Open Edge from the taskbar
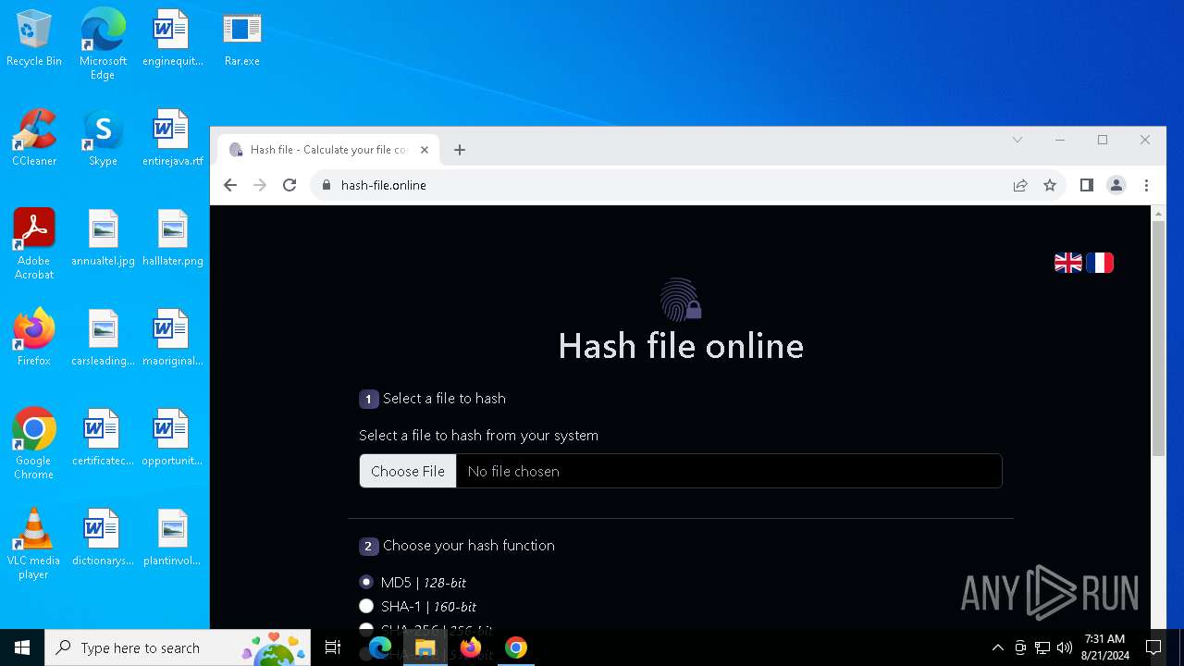Image resolution: width=1184 pixels, height=666 pixels. 380,647
